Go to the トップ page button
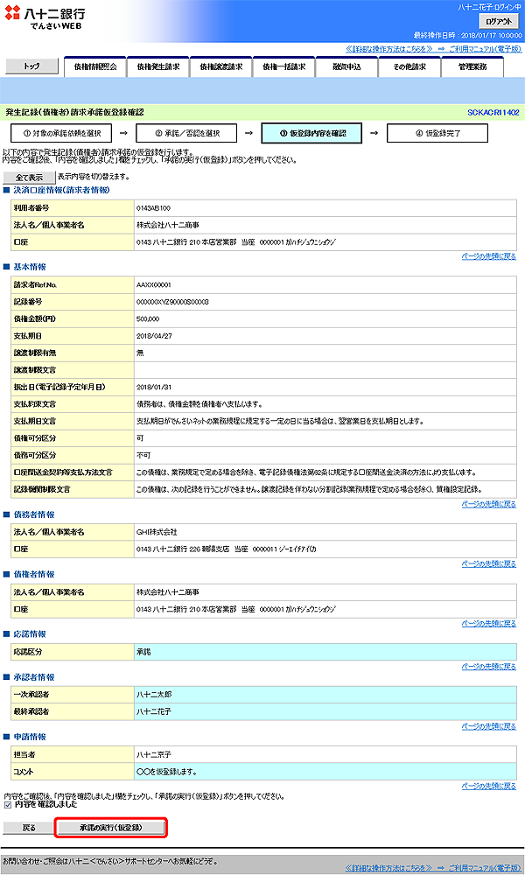The image size is (525, 875). (x=31, y=66)
